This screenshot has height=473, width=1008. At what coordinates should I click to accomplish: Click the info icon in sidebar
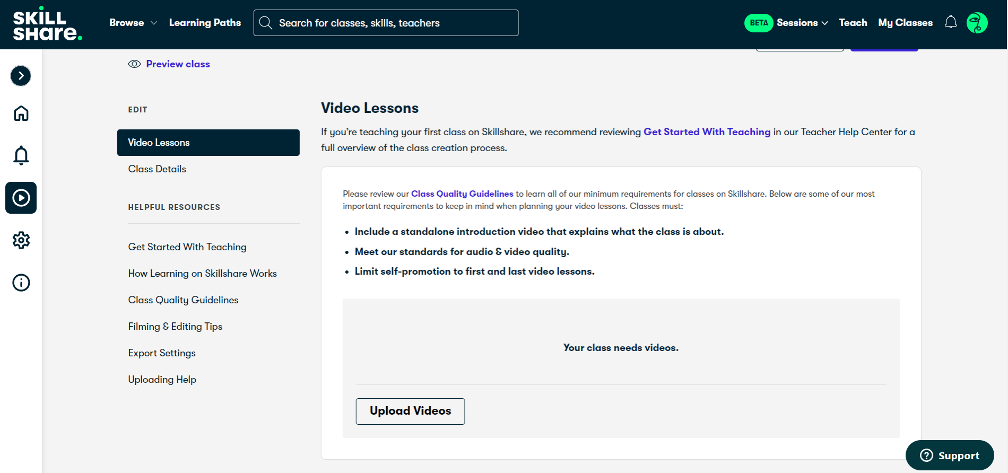click(x=21, y=282)
